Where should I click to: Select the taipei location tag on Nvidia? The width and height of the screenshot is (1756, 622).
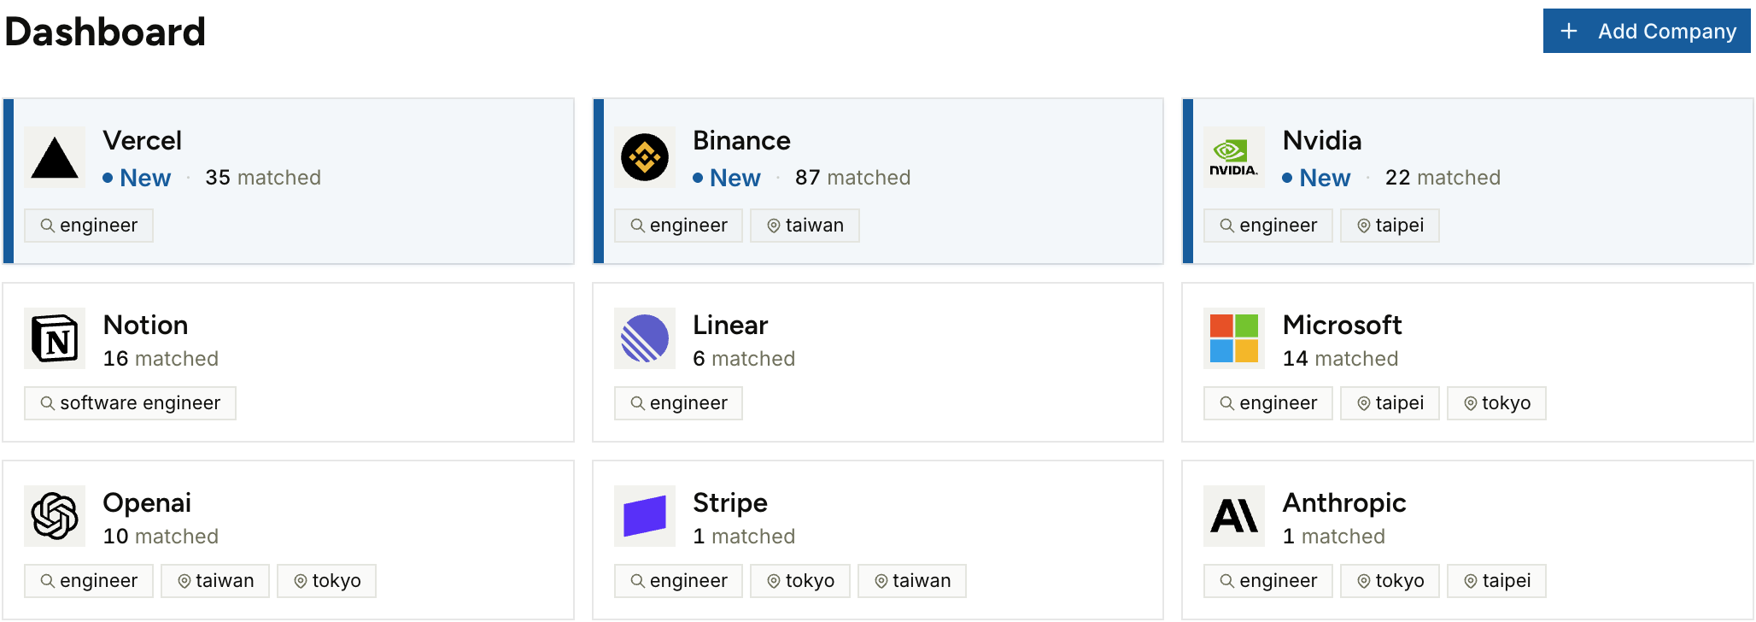[x=1390, y=226]
